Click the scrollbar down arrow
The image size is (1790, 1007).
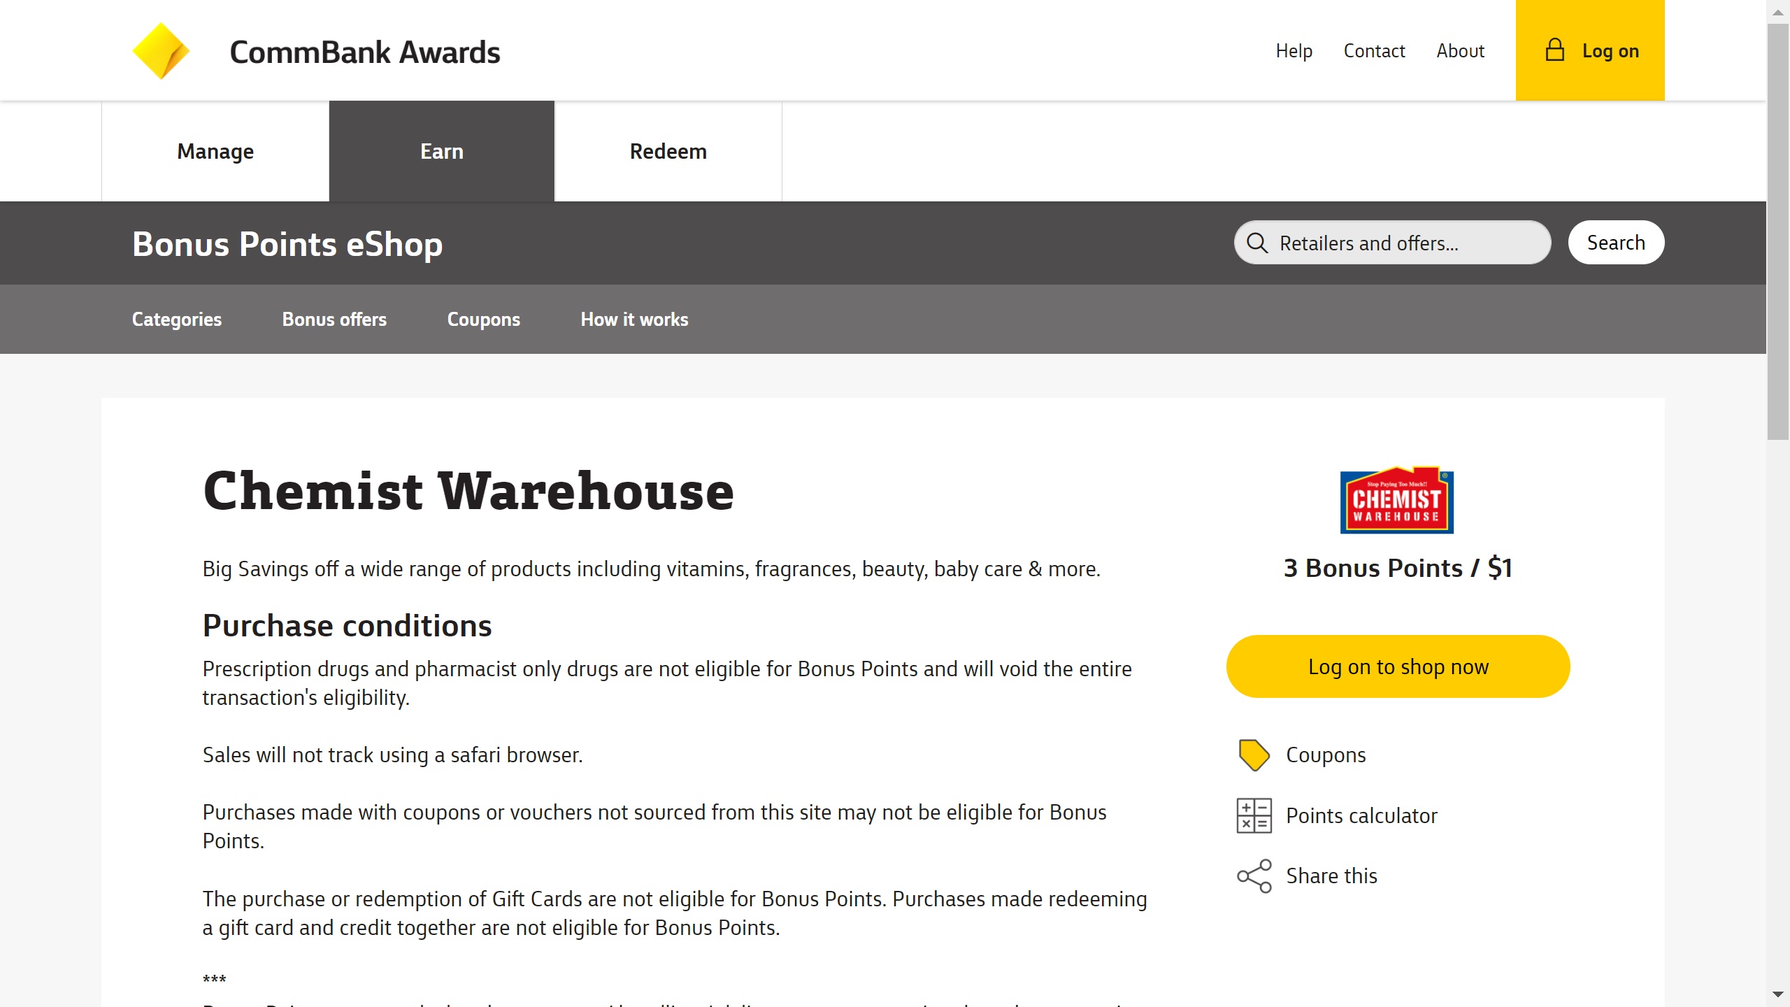point(1777,994)
